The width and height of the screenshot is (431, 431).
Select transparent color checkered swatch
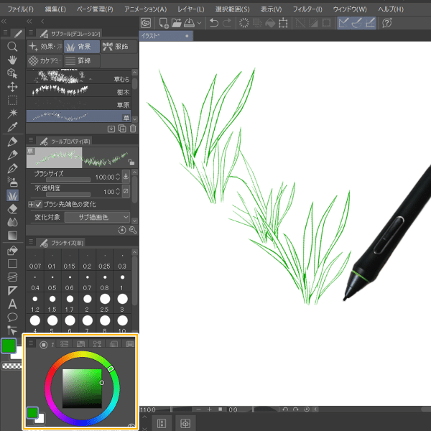pos(11,366)
